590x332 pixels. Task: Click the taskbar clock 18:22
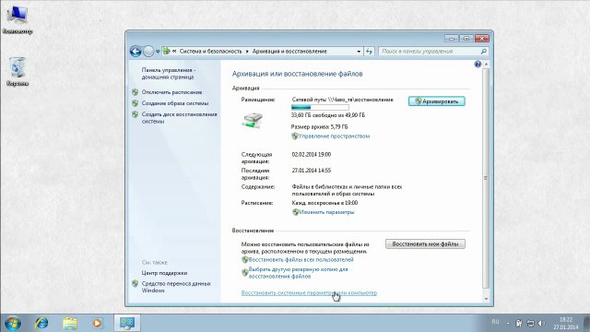[x=565, y=324]
